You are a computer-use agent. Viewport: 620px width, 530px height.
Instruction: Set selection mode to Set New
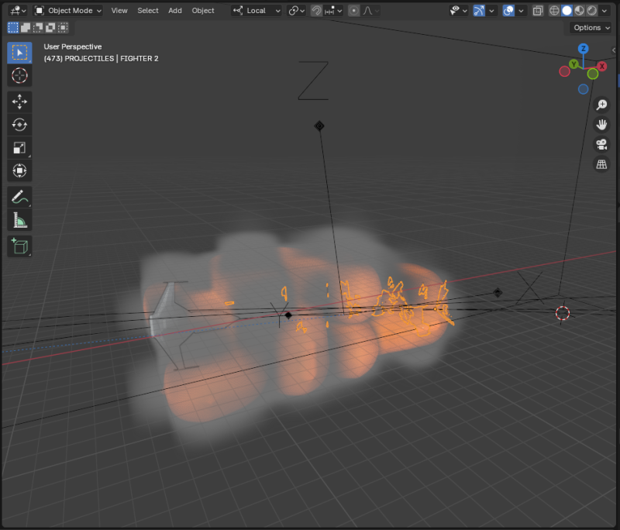[13, 27]
